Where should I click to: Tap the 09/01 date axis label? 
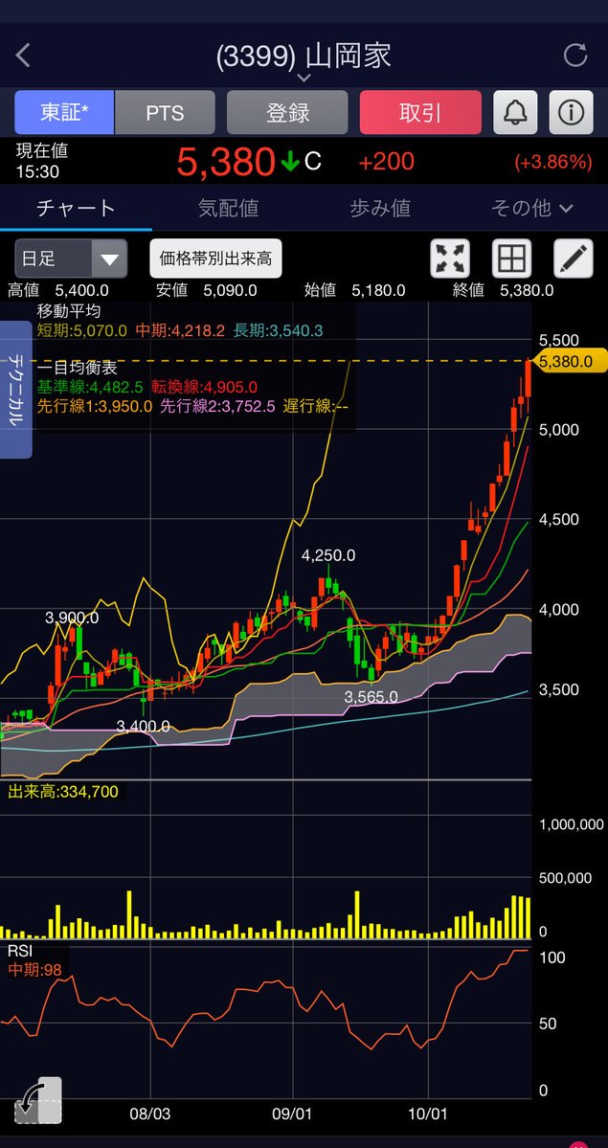tap(292, 1114)
